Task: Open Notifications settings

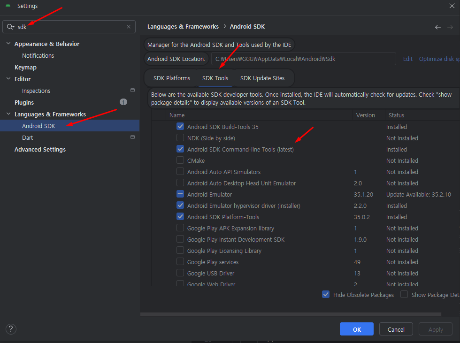Action: point(38,56)
